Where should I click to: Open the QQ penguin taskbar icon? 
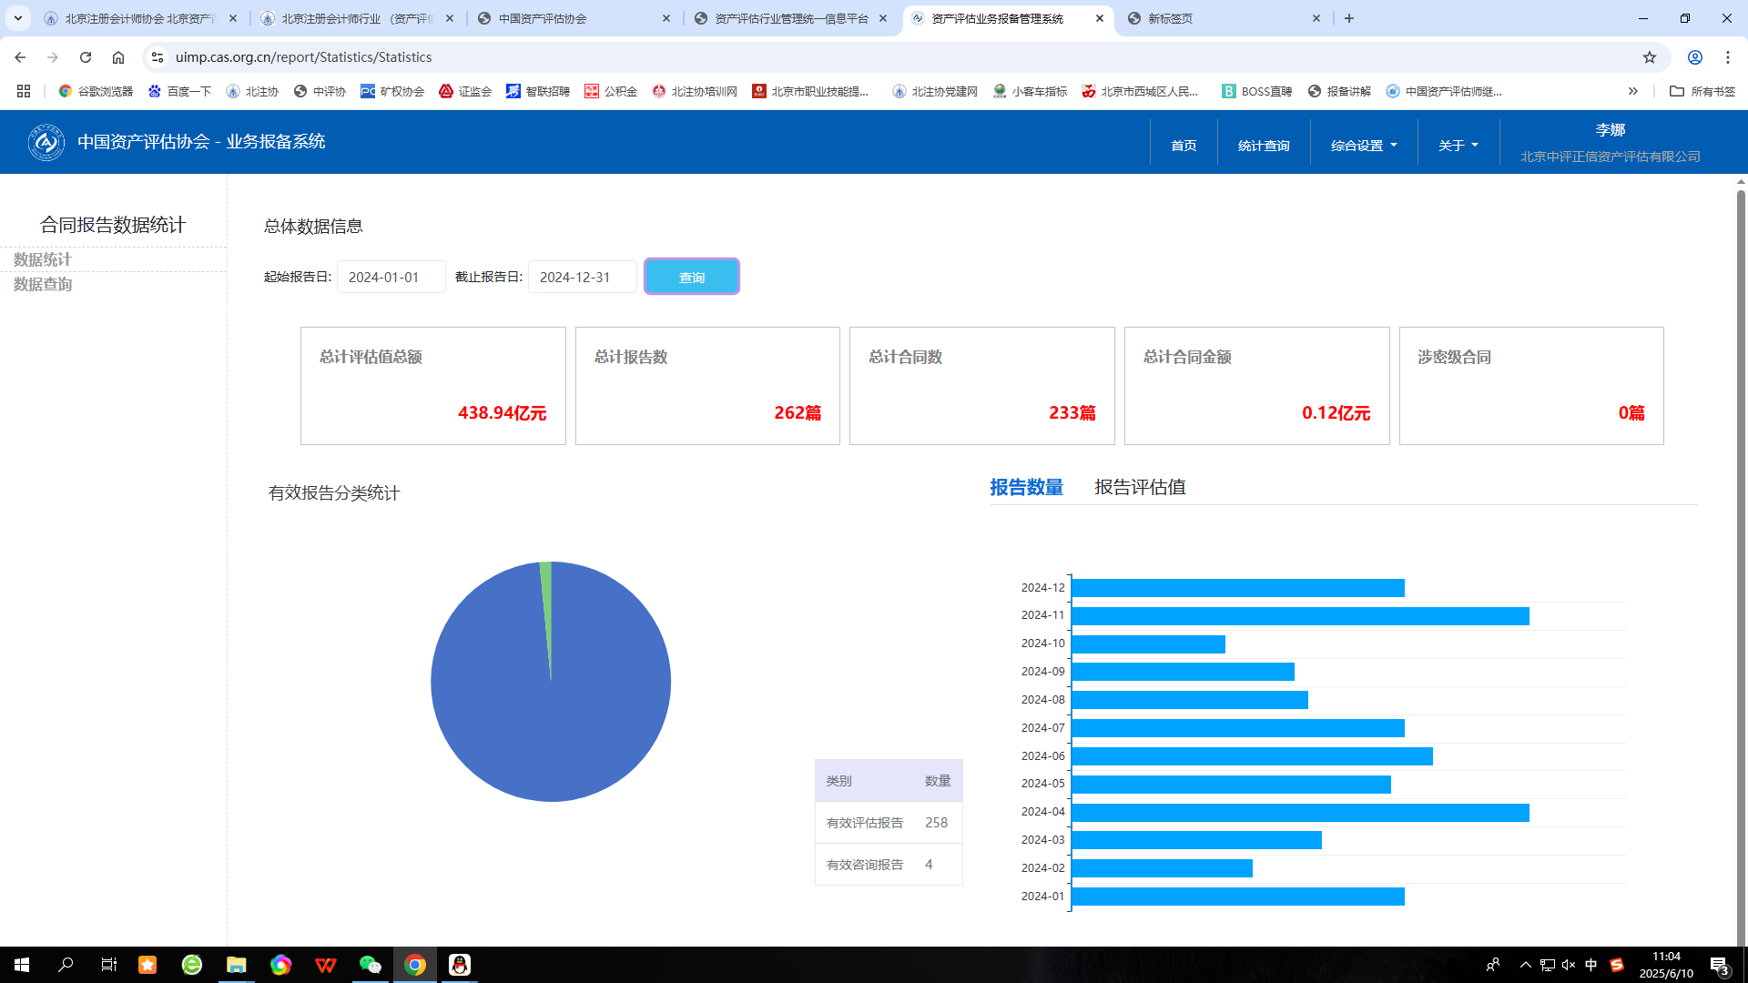point(460,965)
